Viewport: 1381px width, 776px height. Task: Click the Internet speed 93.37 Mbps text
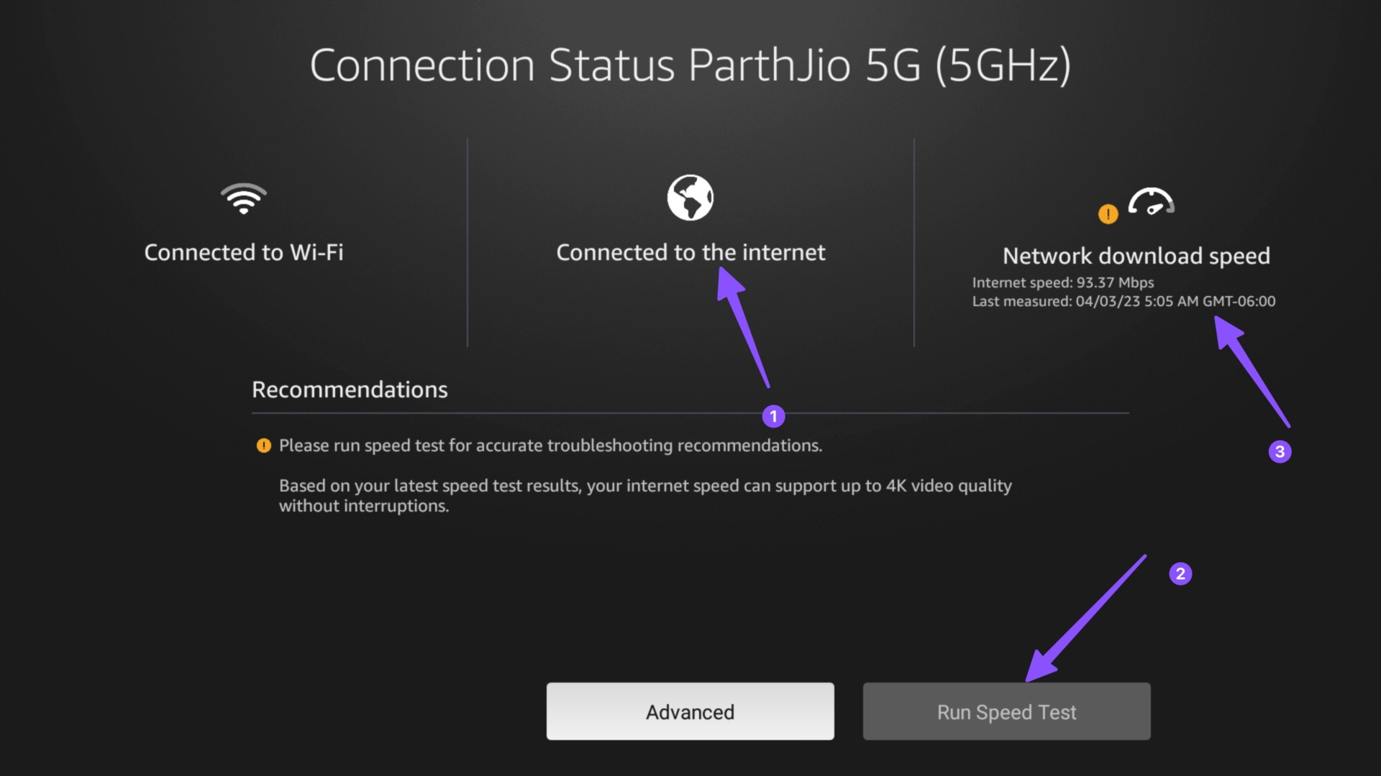1063,282
